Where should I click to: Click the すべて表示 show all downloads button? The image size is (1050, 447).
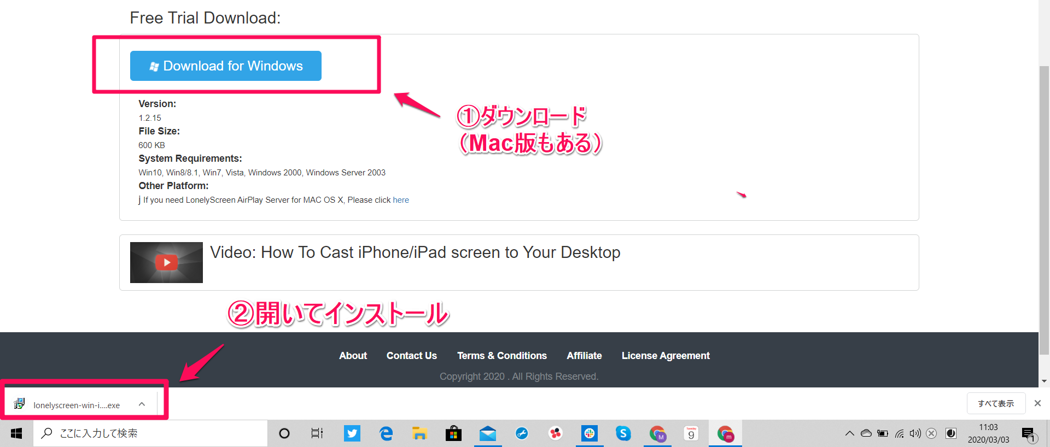(996, 403)
